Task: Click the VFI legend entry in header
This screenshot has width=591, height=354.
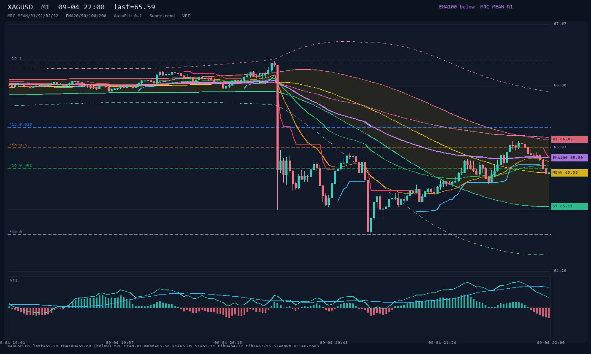Action: [186, 16]
